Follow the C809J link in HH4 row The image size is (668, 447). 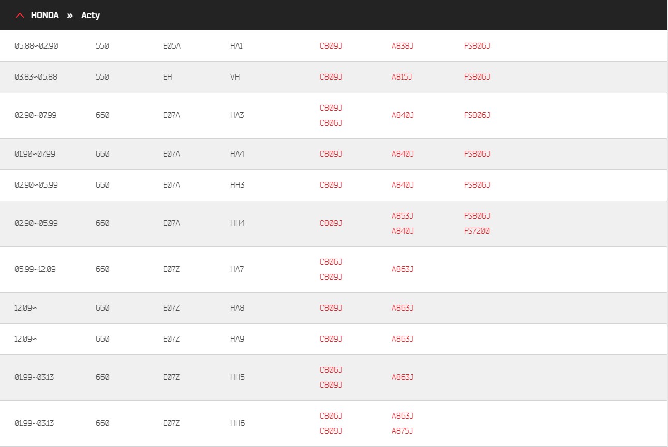[x=331, y=223]
